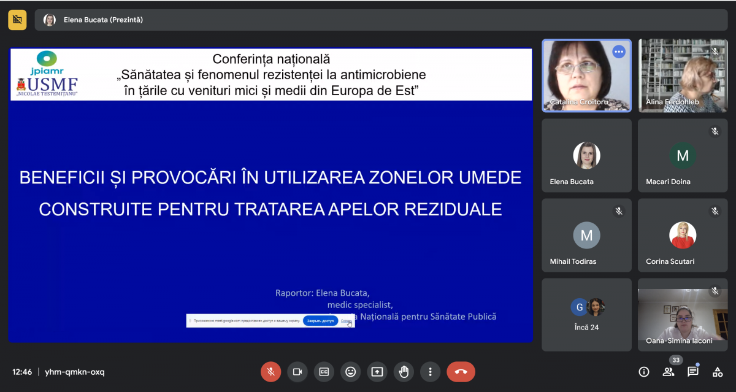Click the Elena Bucata presenter label at top
The width and height of the screenshot is (736, 392).
[x=103, y=20]
